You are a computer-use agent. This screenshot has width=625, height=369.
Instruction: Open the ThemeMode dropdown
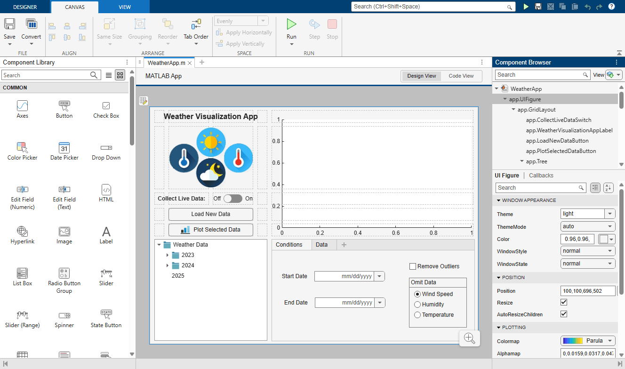[588, 226]
